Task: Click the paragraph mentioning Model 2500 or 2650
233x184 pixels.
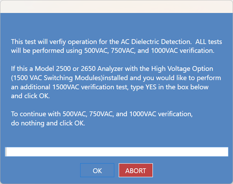Action: coord(116,82)
